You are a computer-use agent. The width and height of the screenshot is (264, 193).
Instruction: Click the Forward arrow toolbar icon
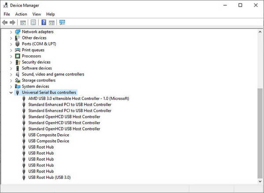pyautogui.click(x=12, y=22)
